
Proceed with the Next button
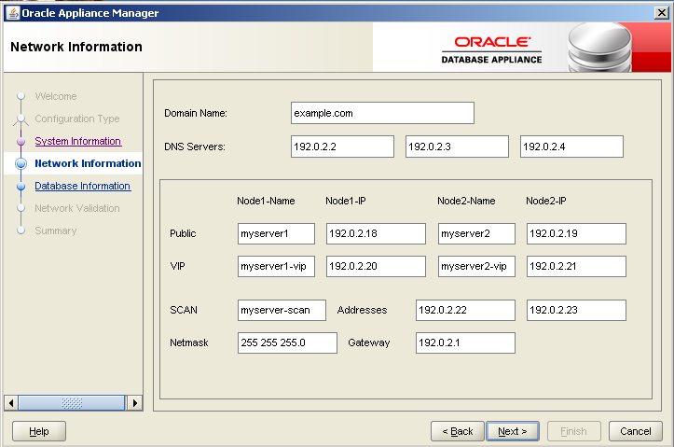(513, 431)
